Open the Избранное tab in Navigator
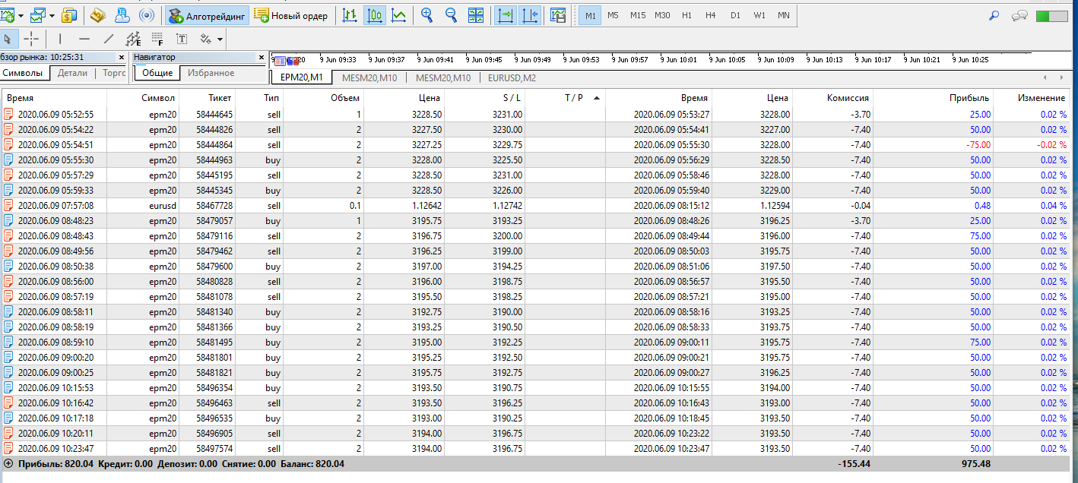 pos(211,73)
